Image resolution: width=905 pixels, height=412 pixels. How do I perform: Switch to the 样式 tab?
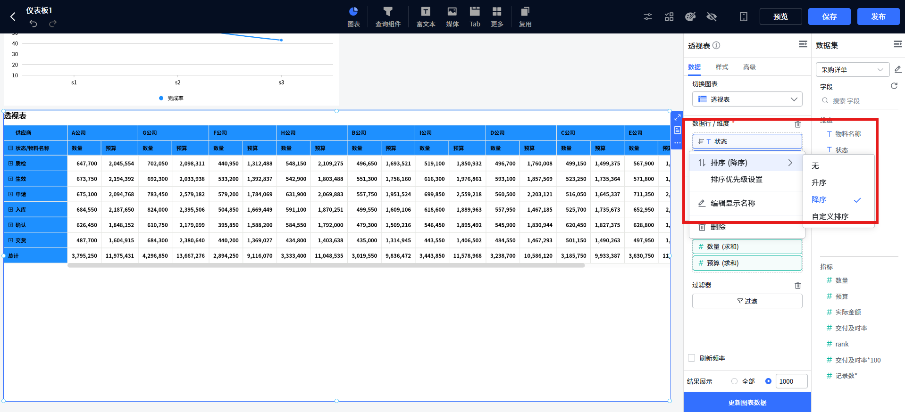[721, 67]
